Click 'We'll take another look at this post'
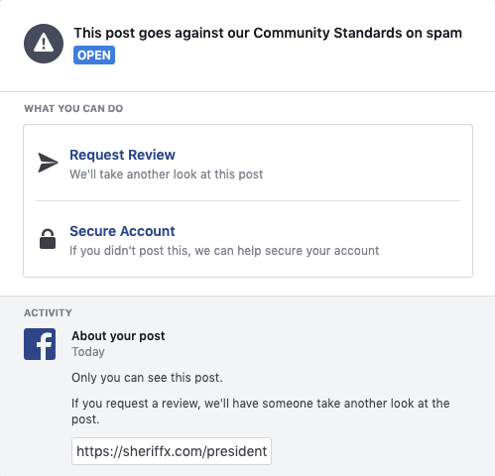495x476 pixels. (x=167, y=175)
